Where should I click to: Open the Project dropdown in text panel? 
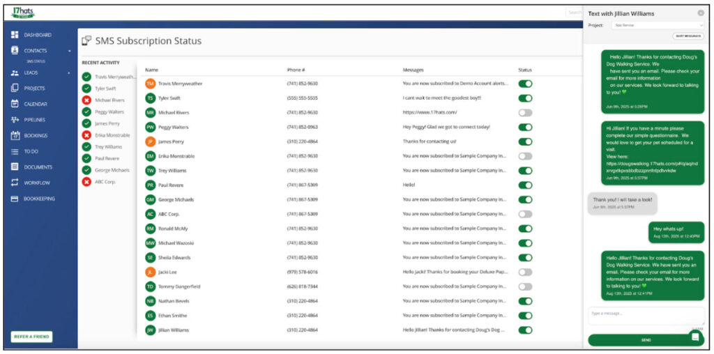click(x=657, y=25)
